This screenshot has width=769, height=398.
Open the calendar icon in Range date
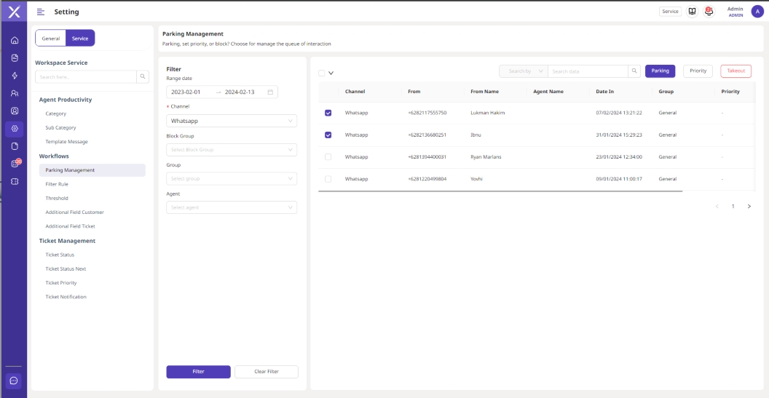tap(270, 92)
